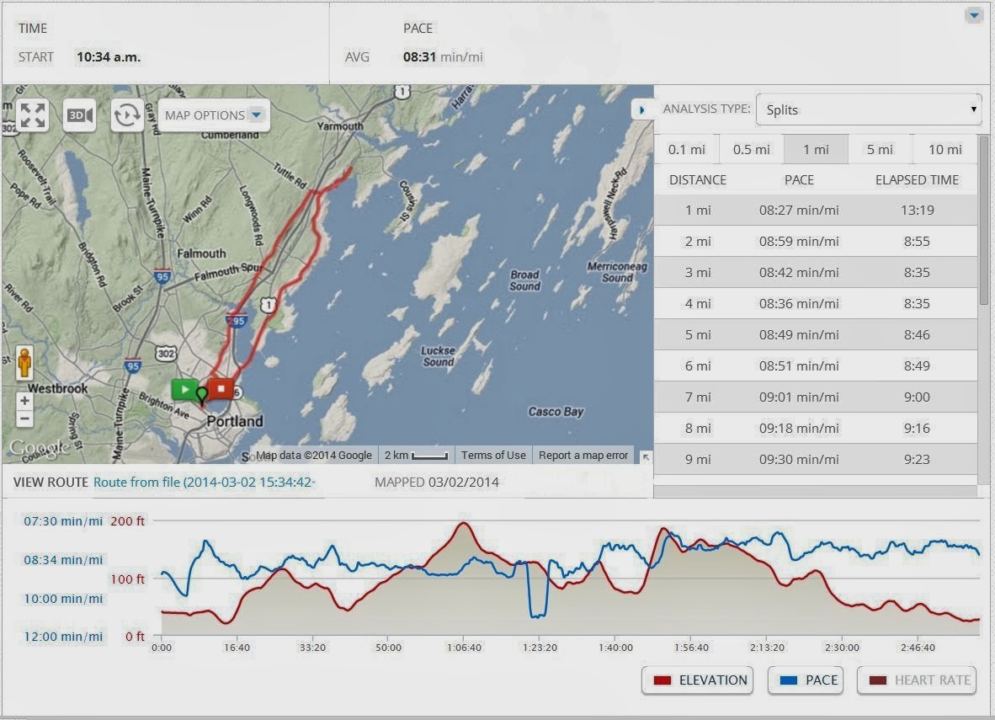
Task: Click the 13:19 elapsed time cell
Action: tap(917, 211)
